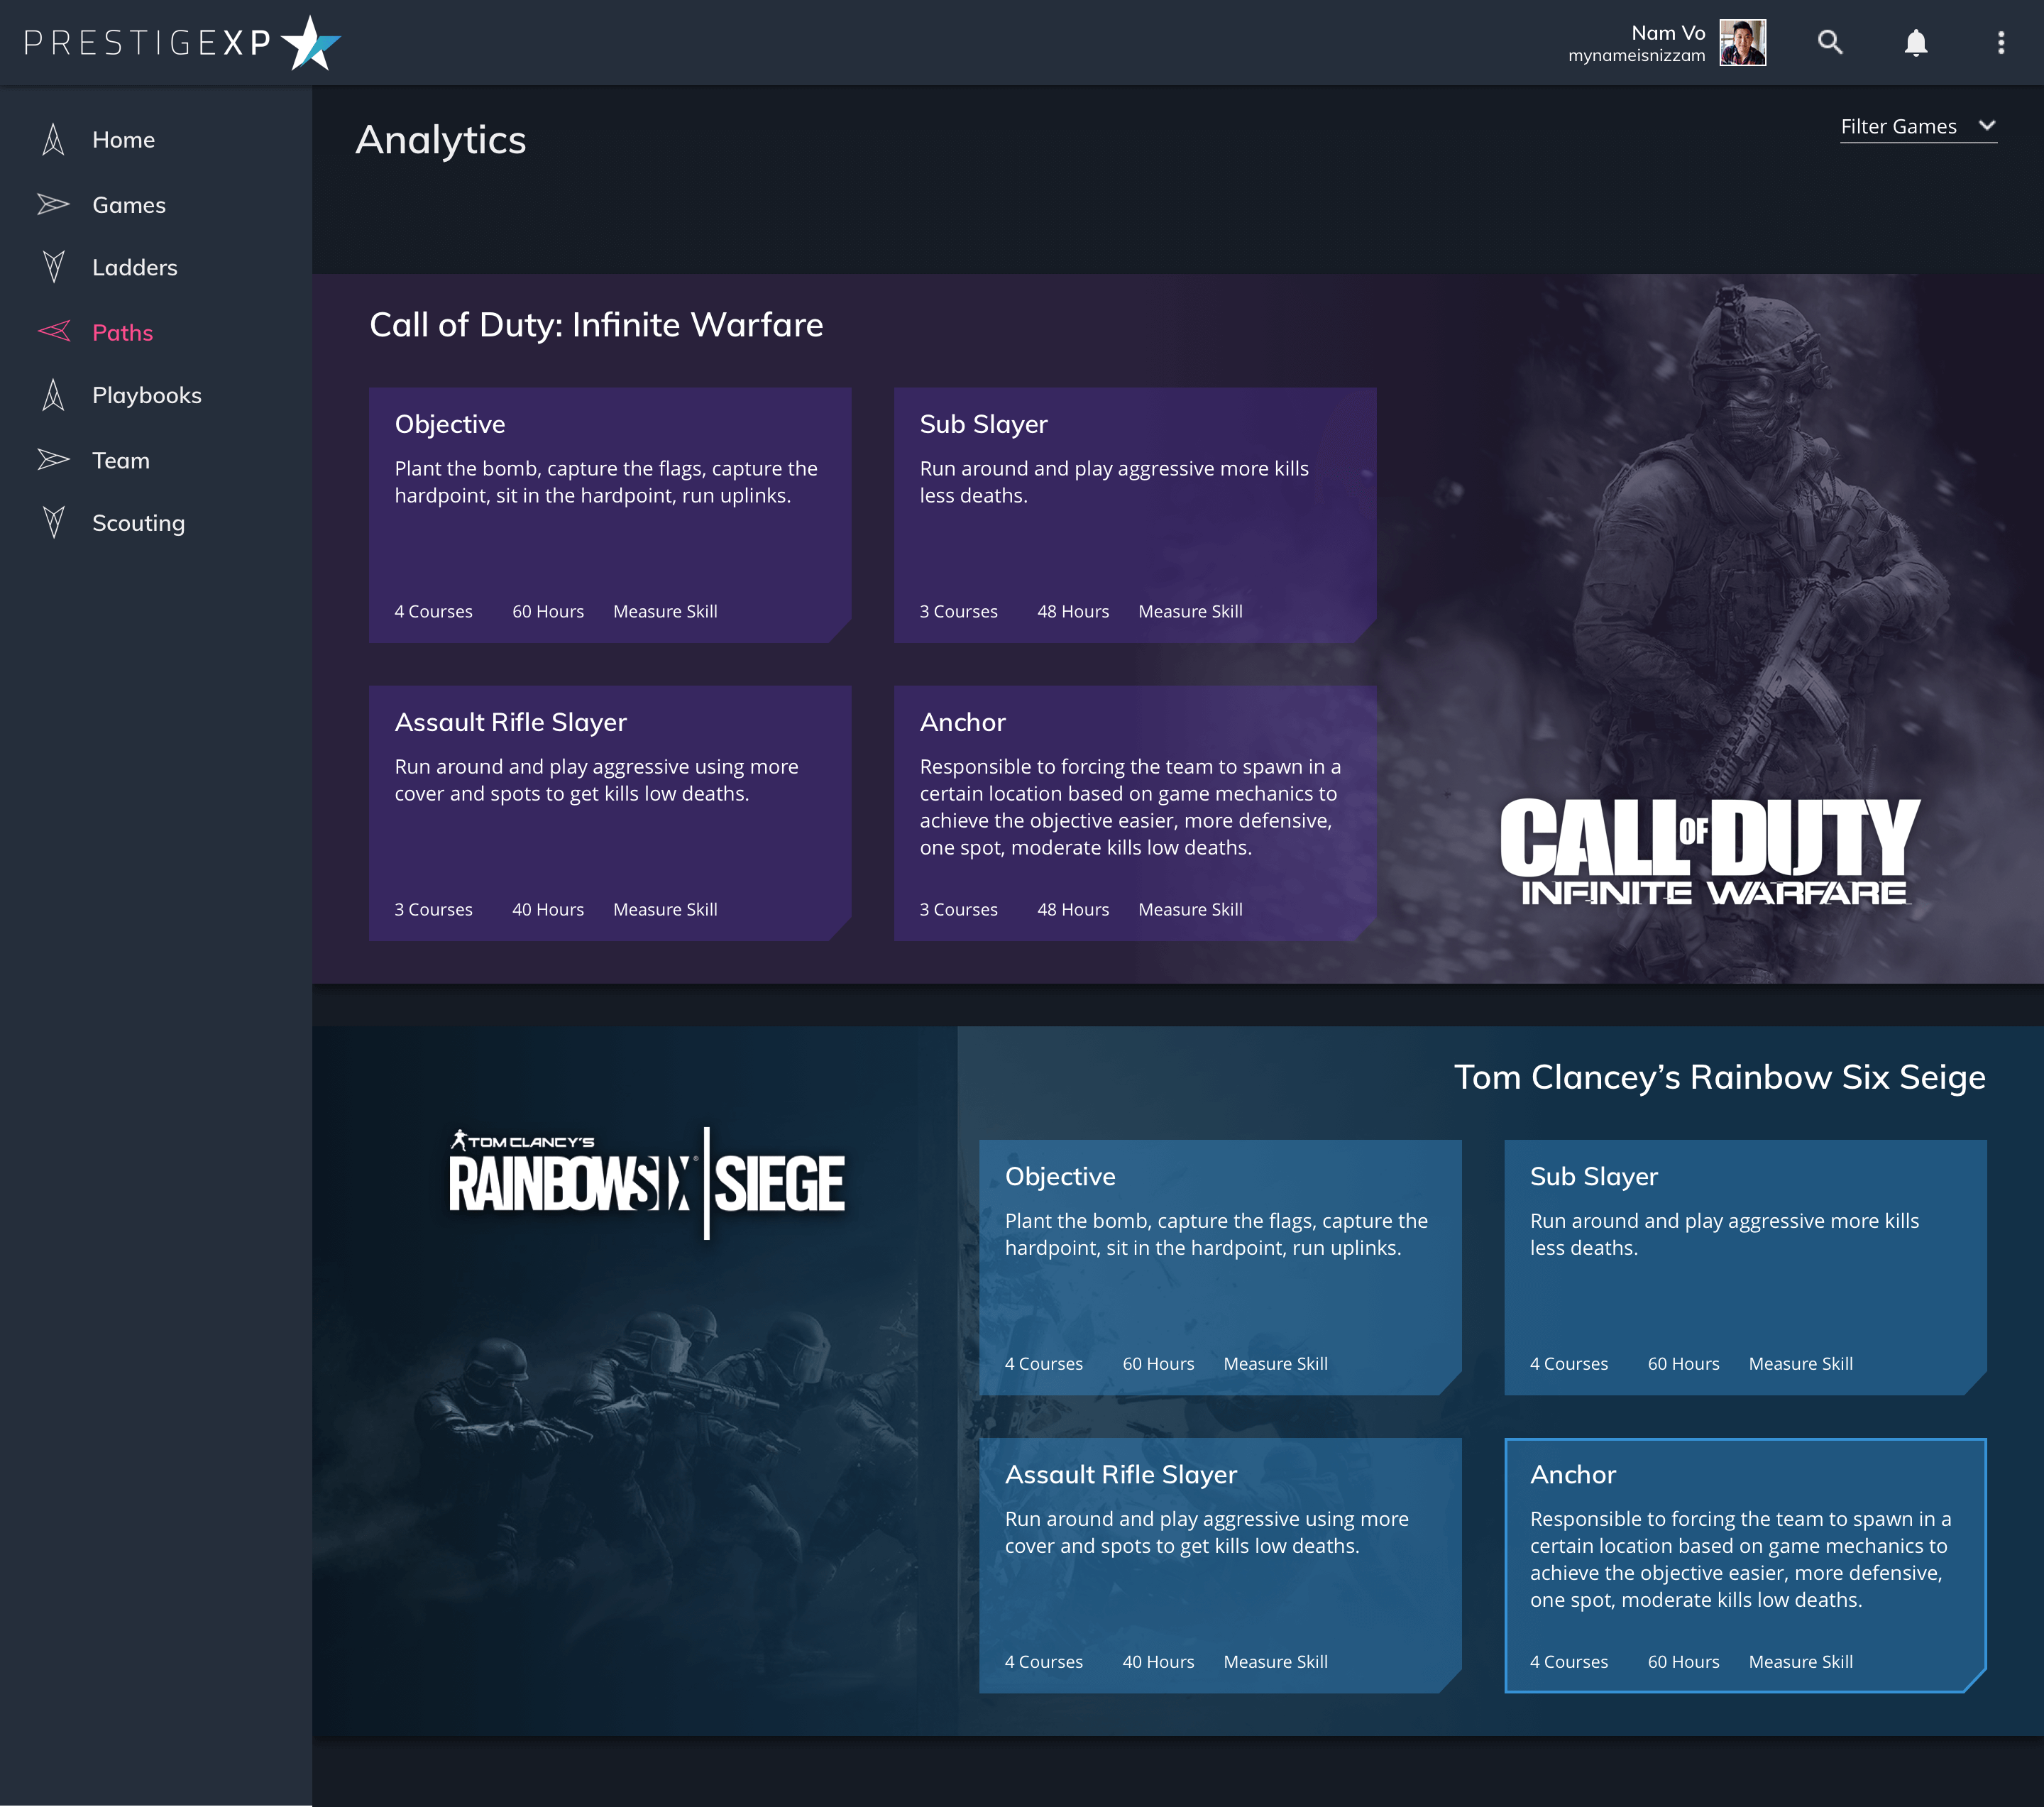Open the notifications bell

click(x=1915, y=43)
